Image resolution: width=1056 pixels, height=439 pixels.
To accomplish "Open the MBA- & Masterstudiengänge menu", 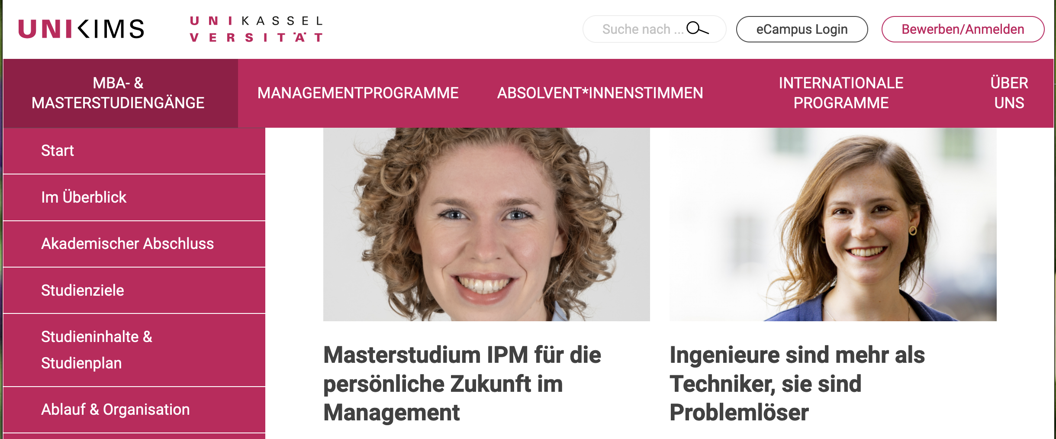I will point(118,93).
